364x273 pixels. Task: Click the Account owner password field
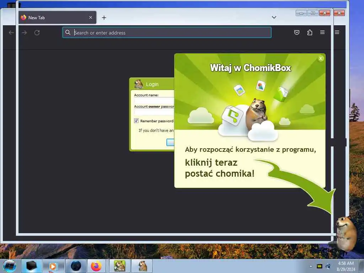[154, 112]
